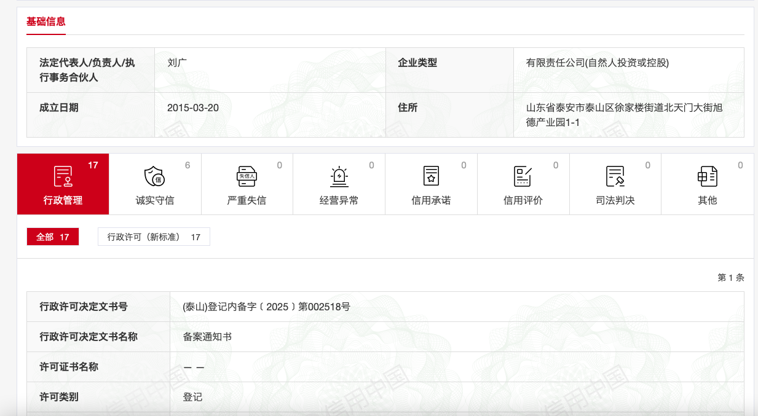Click the 信用评价 checklist icon

click(x=523, y=176)
